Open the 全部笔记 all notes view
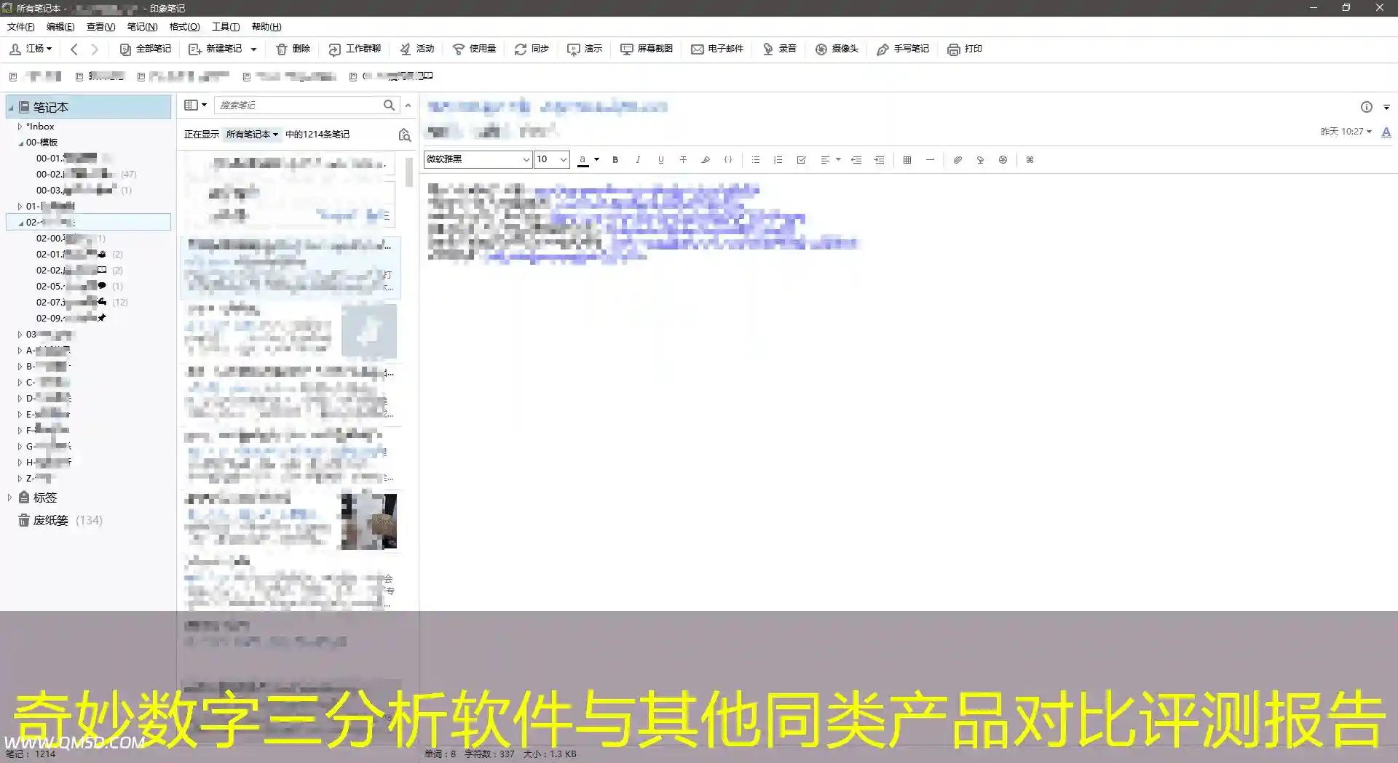The height and width of the screenshot is (763, 1398). tap(145, 49)
